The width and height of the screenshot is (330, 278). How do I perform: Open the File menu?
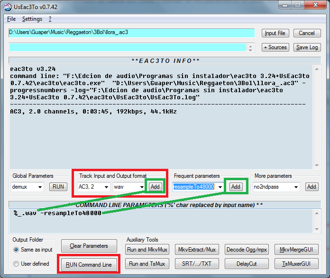point(11,19)
